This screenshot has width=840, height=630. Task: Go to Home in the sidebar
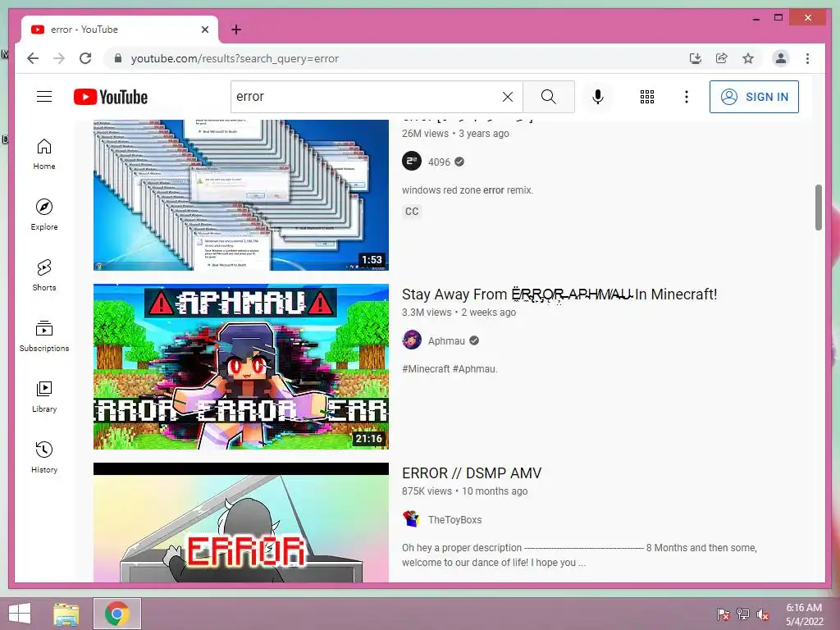pyautogui.click(x=44, y=155)
